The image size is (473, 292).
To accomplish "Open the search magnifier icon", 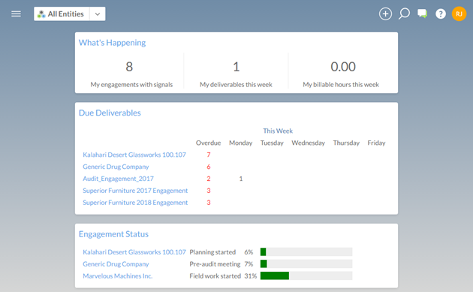I will pyautogui.click(x=404, y=14).
